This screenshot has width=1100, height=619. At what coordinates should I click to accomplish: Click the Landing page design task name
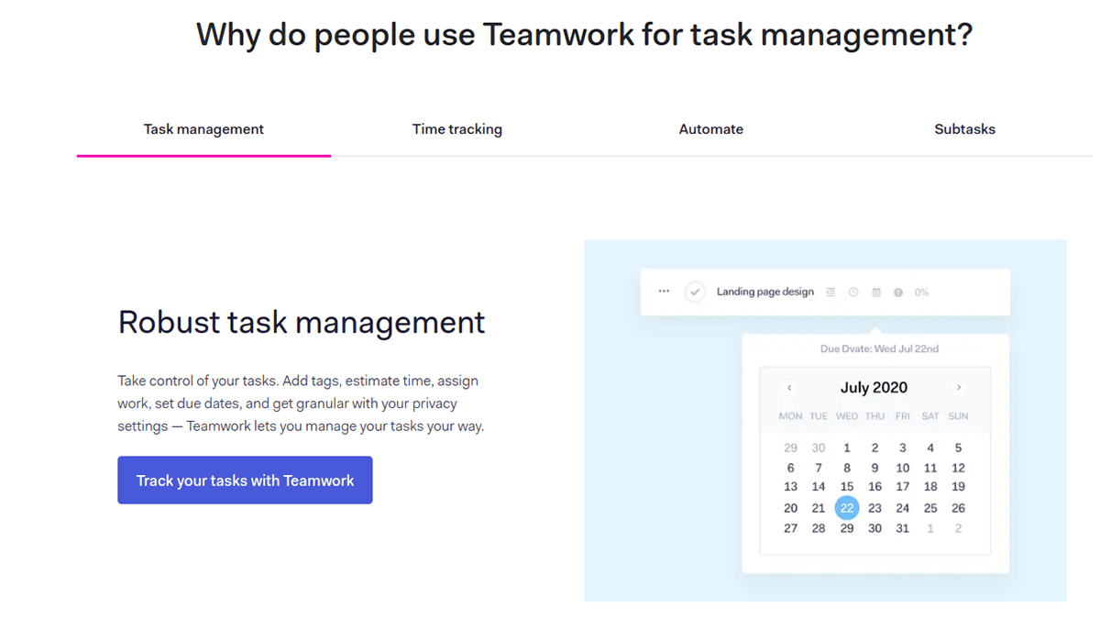[x=764, y=292]
